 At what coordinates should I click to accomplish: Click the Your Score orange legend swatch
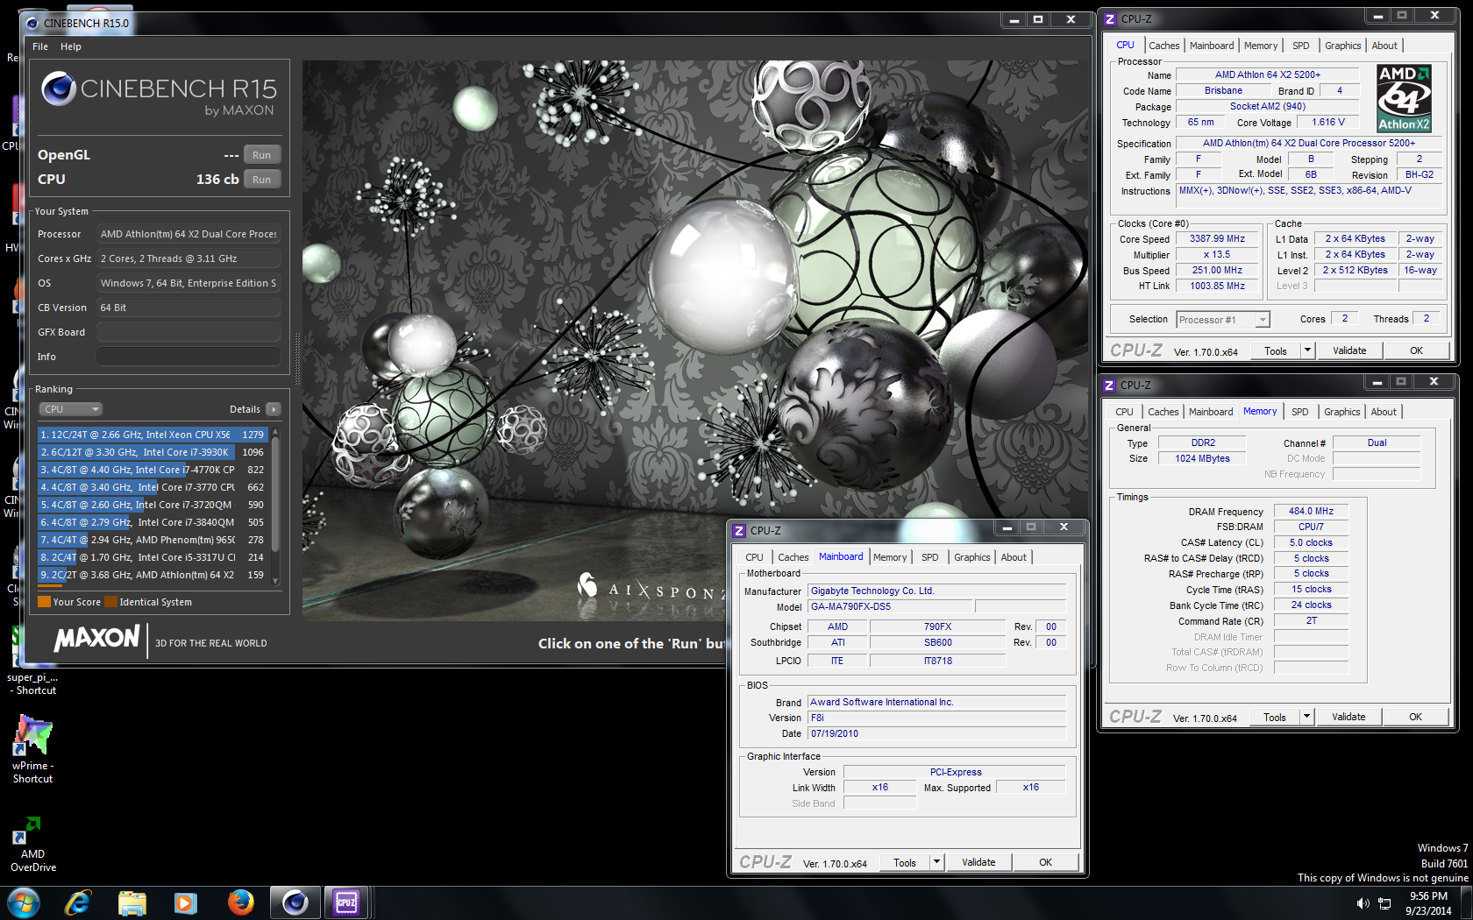44,602
